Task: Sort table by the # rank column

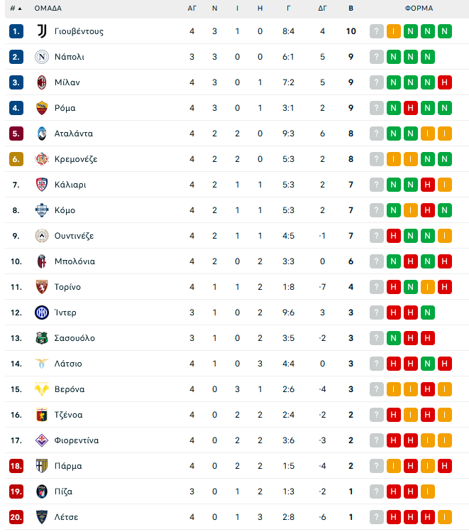Action: (16, 9)
